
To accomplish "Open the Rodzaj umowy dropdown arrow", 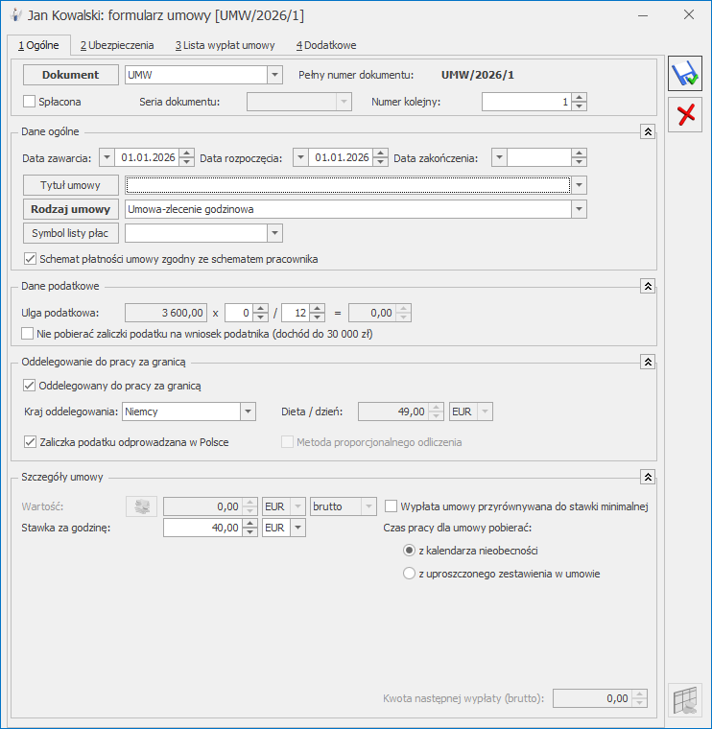I will 579,209.
